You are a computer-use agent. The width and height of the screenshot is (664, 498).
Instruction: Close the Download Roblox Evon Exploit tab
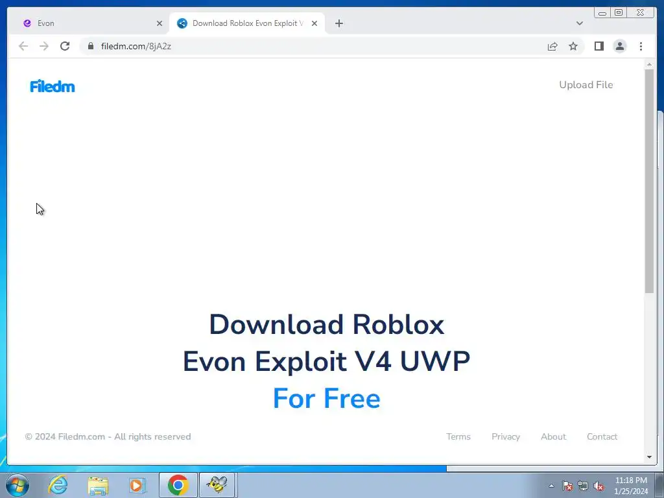tap(314, 23)
